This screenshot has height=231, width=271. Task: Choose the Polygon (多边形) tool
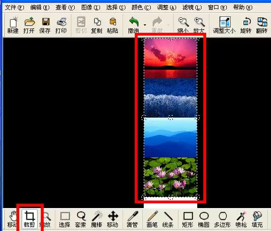(x=223, y=219)
